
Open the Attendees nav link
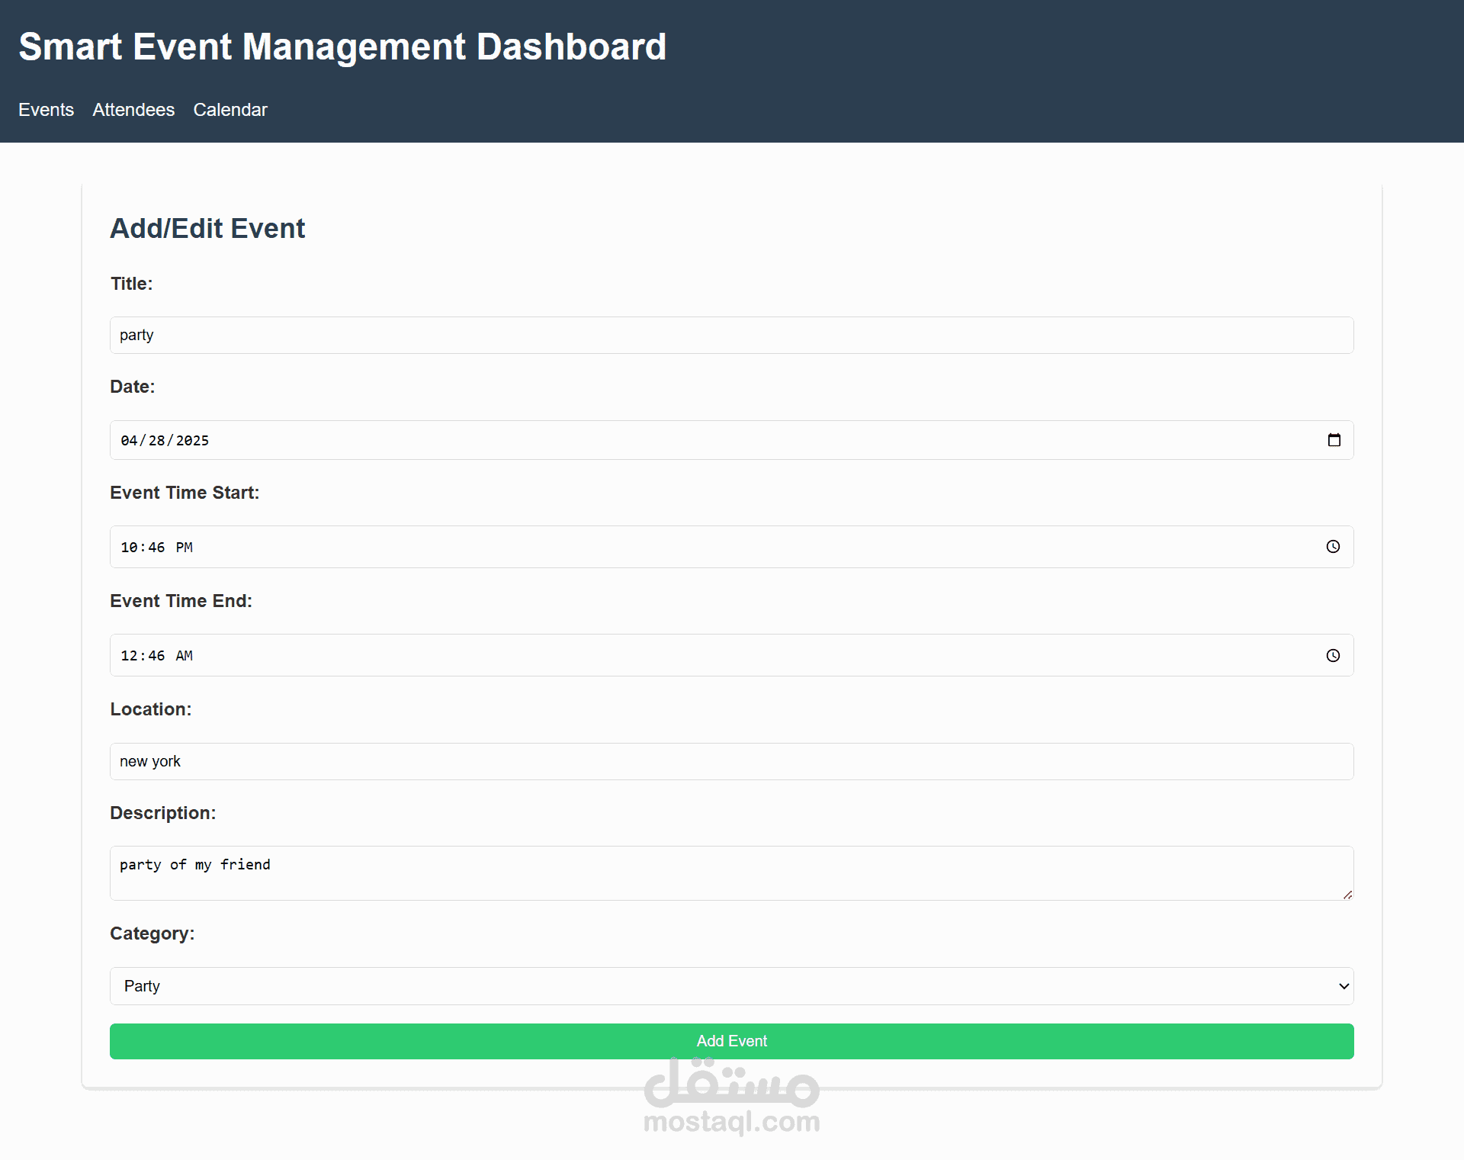pyautogui.click(x=133, y=110)
